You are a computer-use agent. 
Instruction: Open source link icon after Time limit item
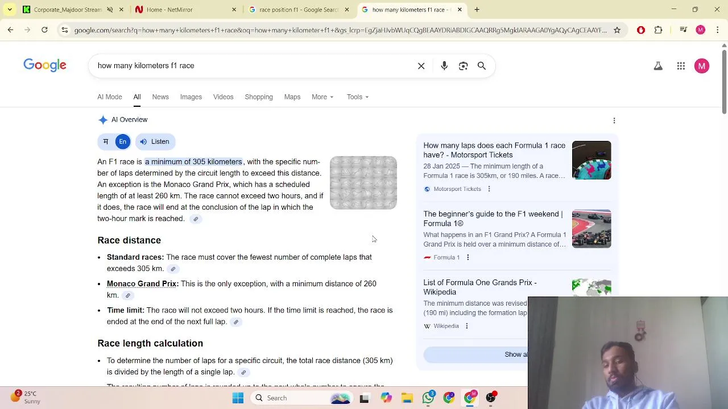[236, 322]
